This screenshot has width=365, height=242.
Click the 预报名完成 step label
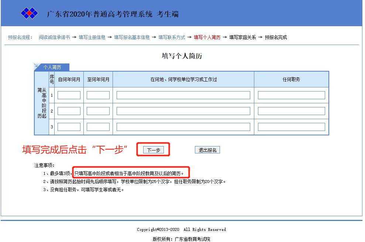coord(276,37)
